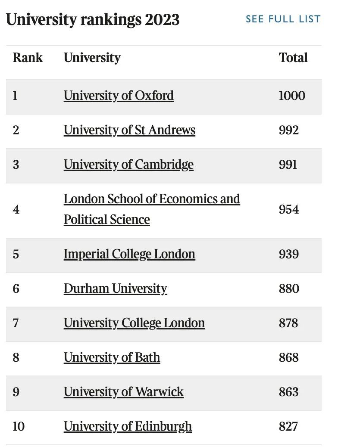This screenshot has height=447, width=338.
Task: Click Oxford's total score 1000
Action: point(292,96)
